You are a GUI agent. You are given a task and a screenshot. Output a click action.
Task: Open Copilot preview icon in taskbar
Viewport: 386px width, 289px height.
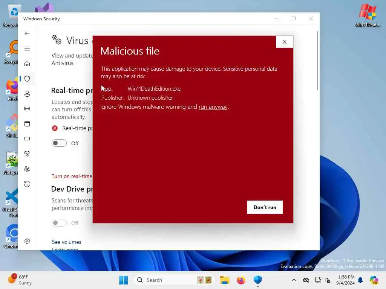coord(374,280)
